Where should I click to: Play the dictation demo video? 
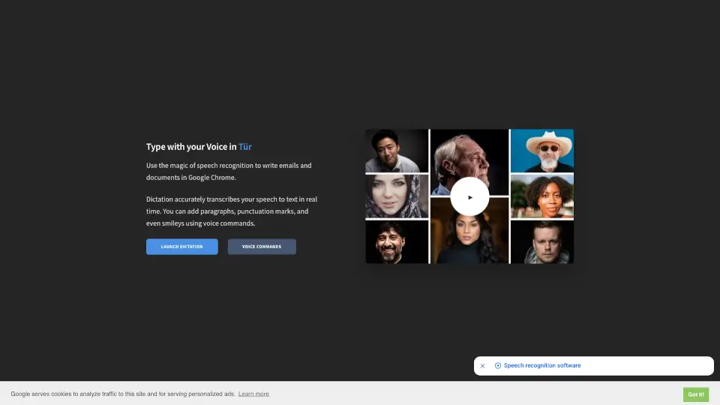[469, 197]
